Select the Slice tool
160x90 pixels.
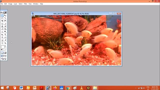coord(5,20)
